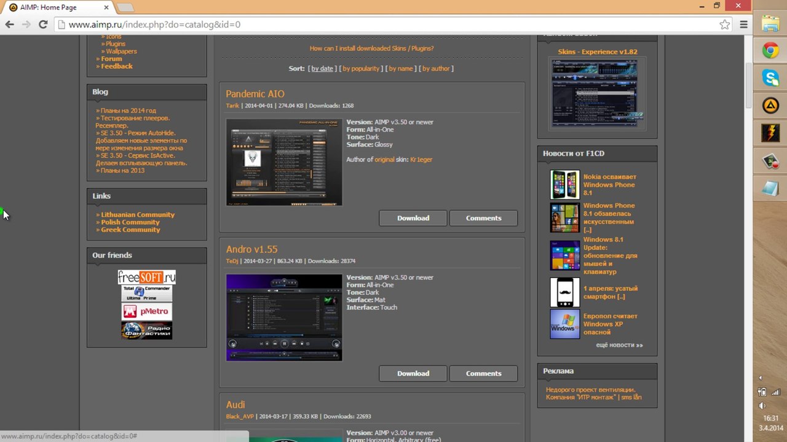
Task: Open the Audi skin title
Action: pos(235,405)
